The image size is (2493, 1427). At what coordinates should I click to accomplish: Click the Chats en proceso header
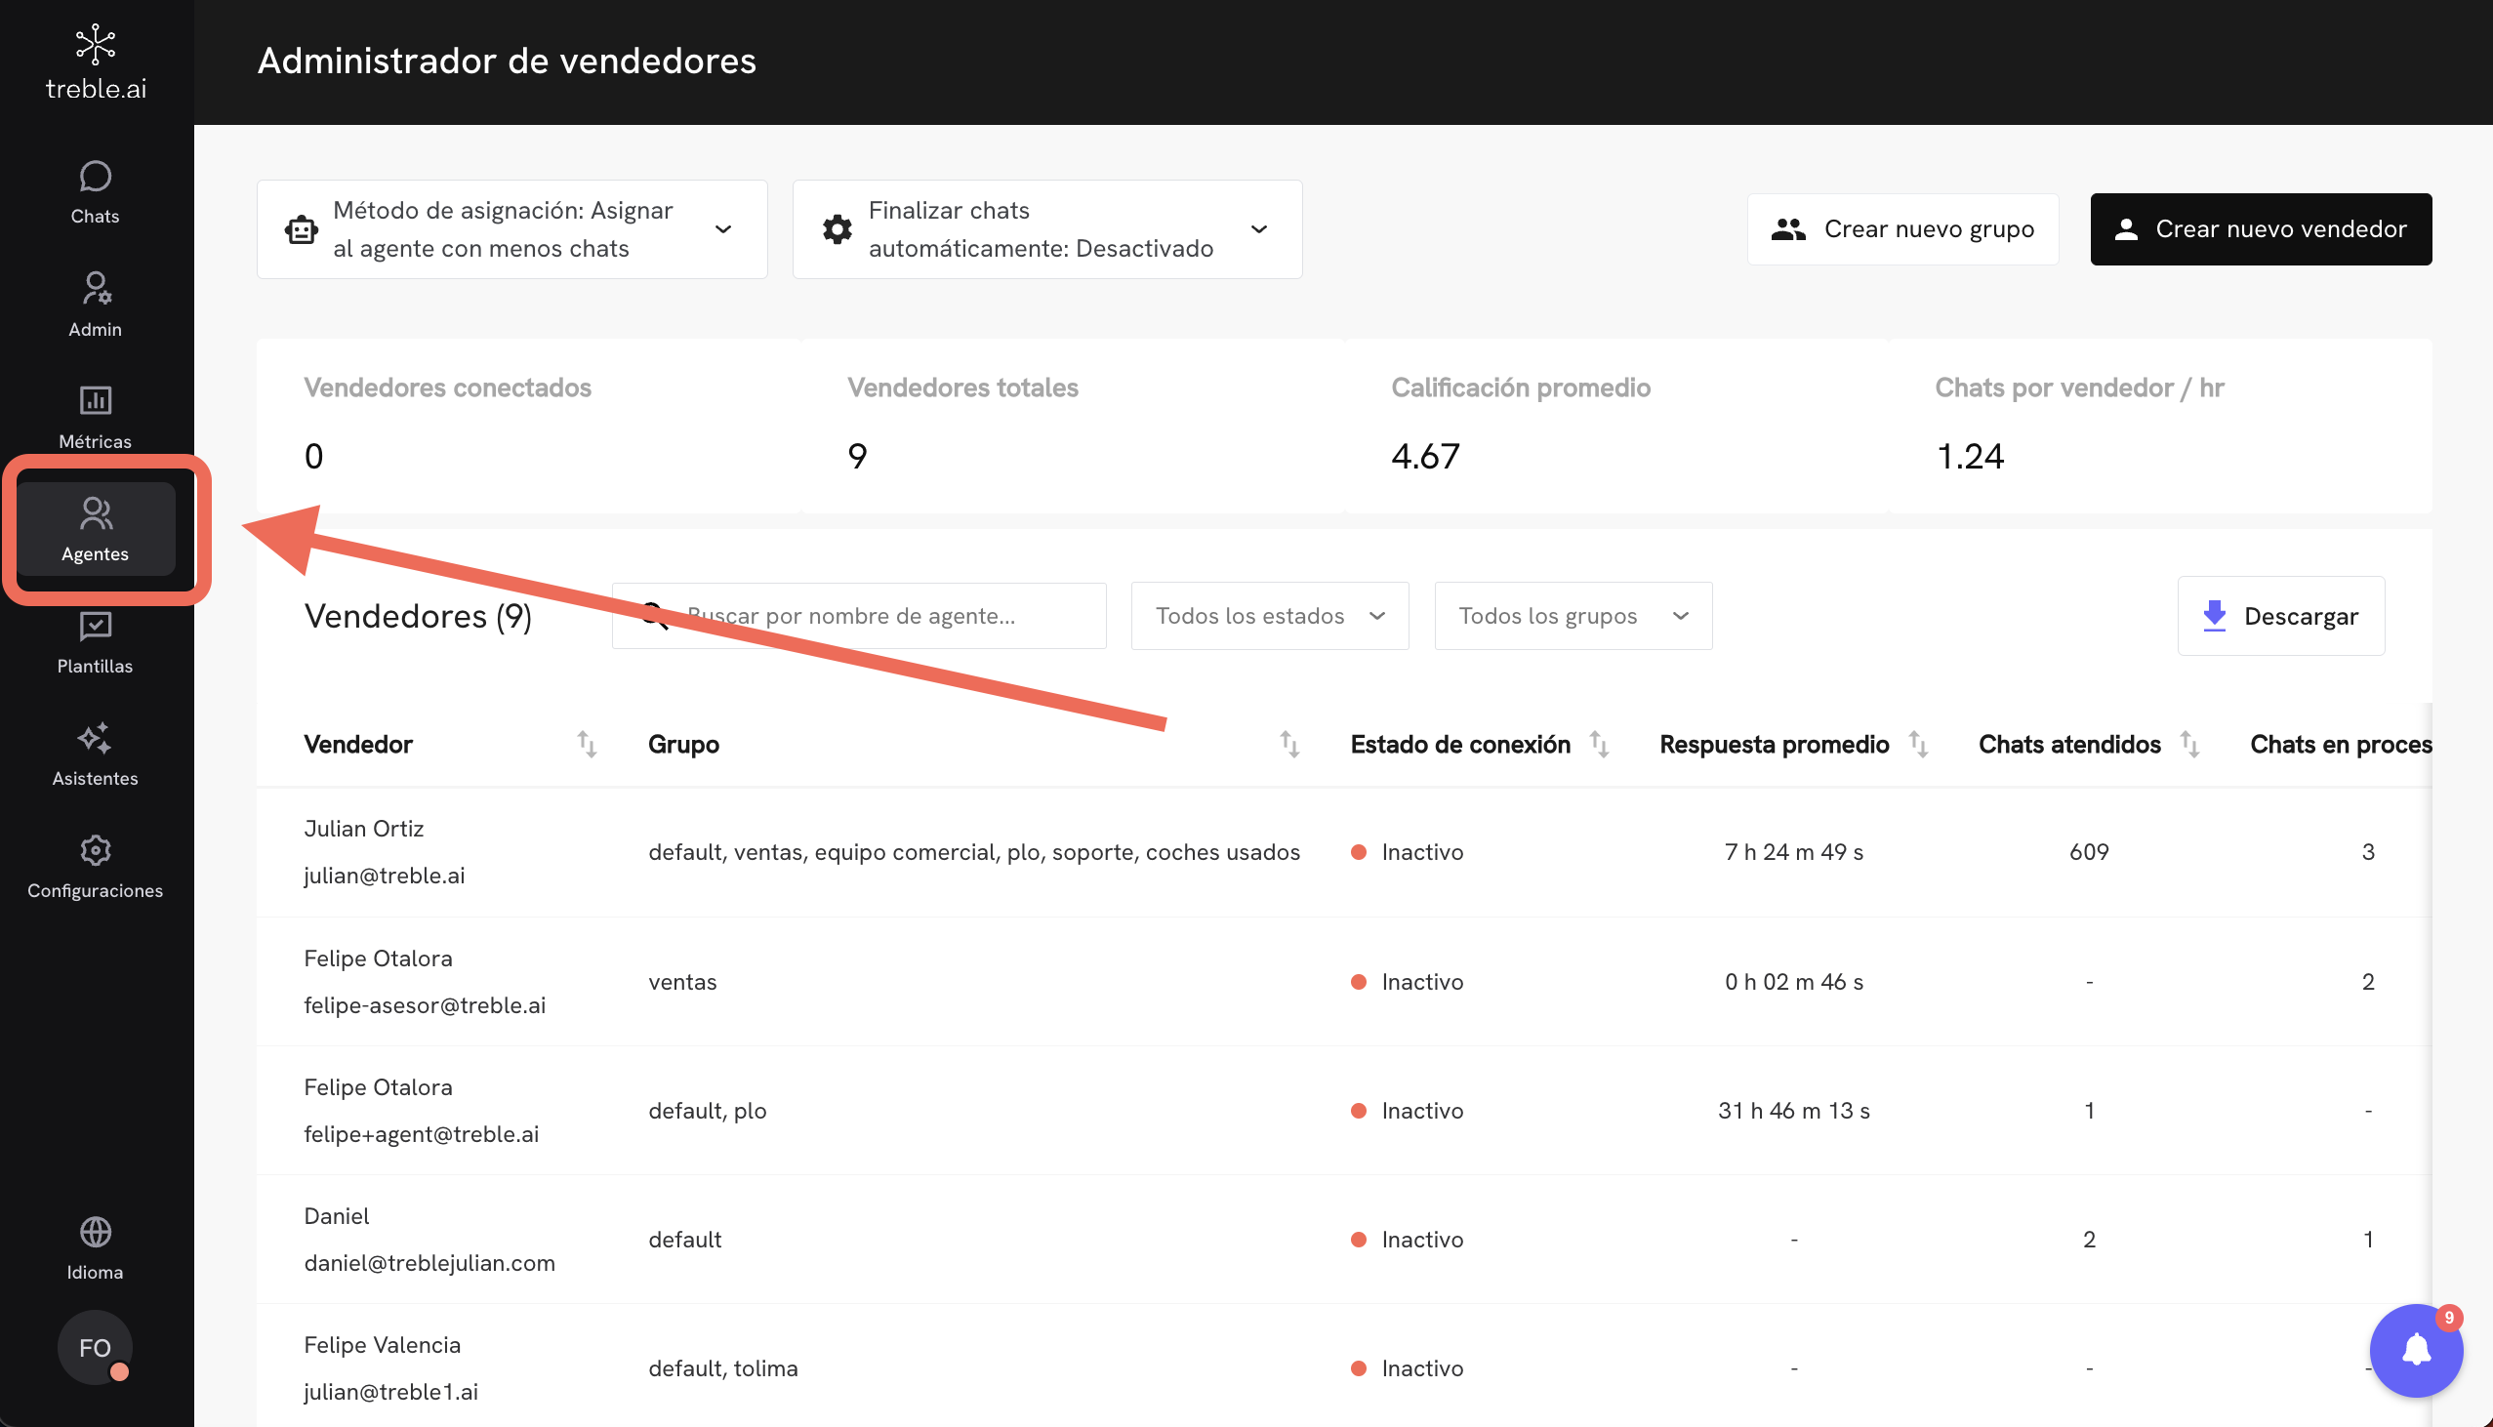[x=2340, y=744]
